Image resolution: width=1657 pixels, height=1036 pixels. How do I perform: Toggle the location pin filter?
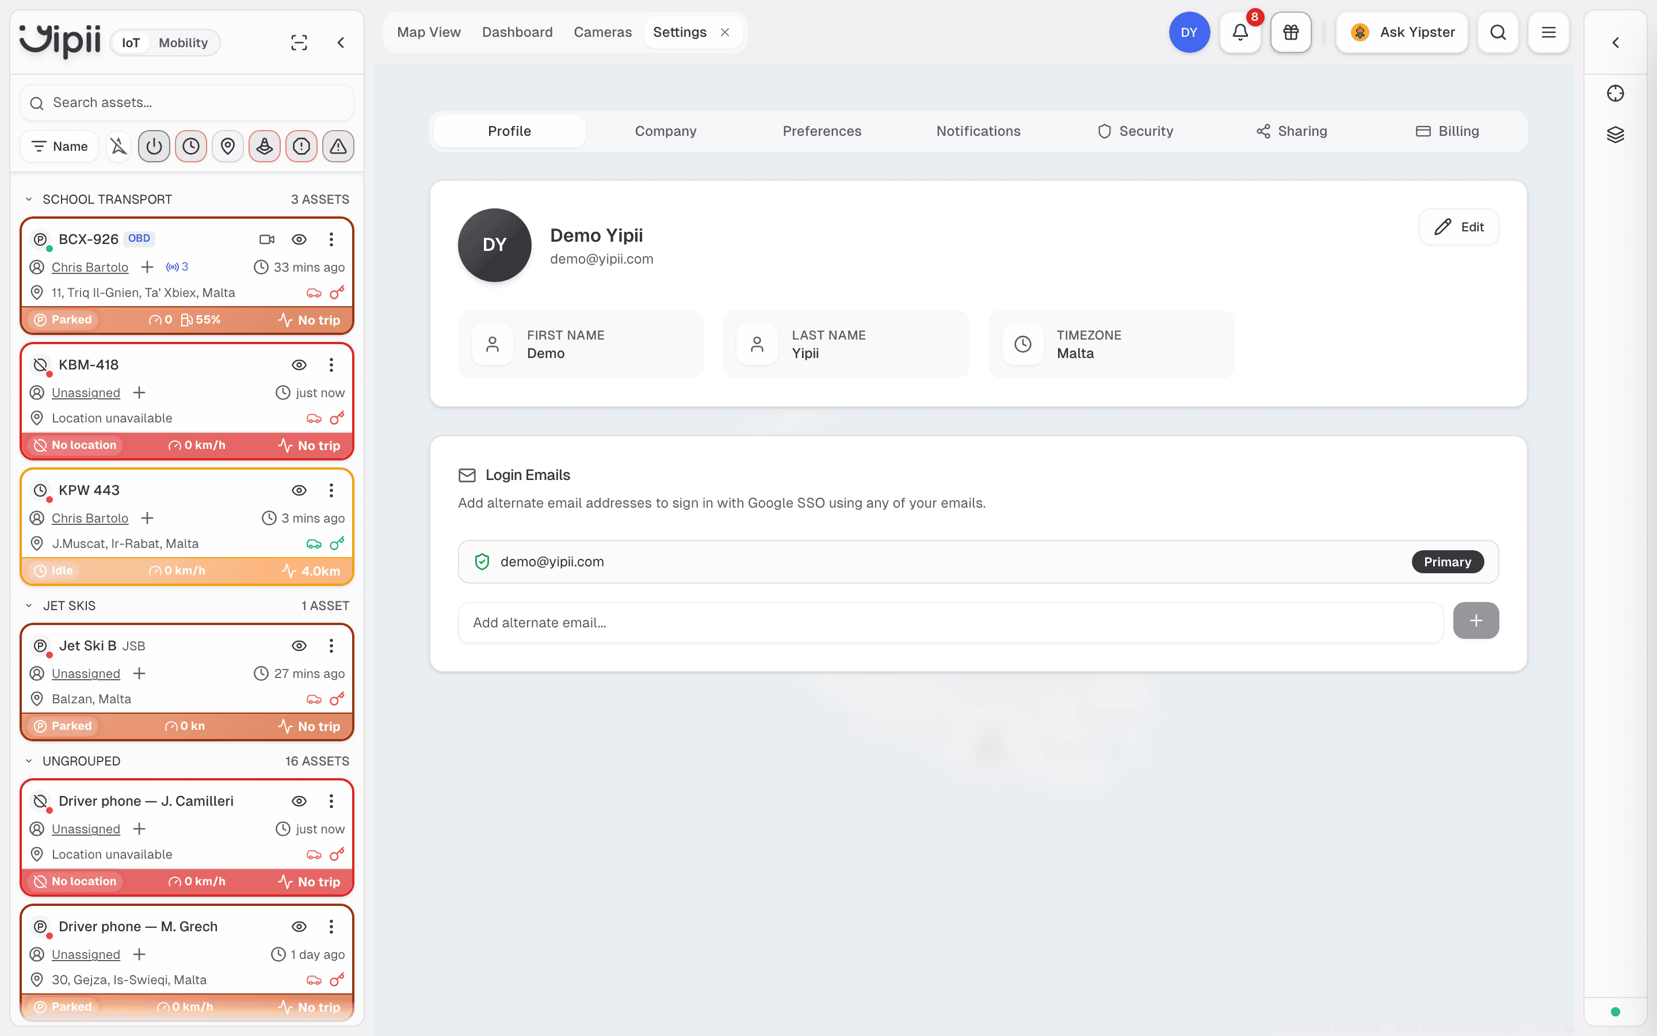pos(228,146)
